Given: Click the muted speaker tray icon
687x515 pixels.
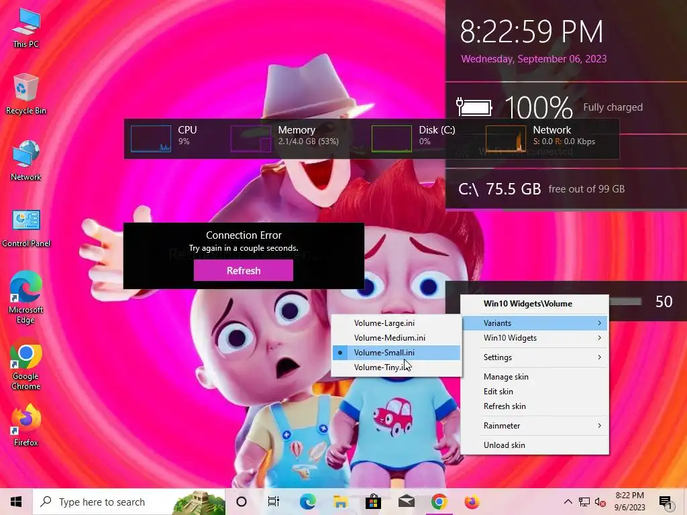Looking at the screenshot, I should pos(600,502).
